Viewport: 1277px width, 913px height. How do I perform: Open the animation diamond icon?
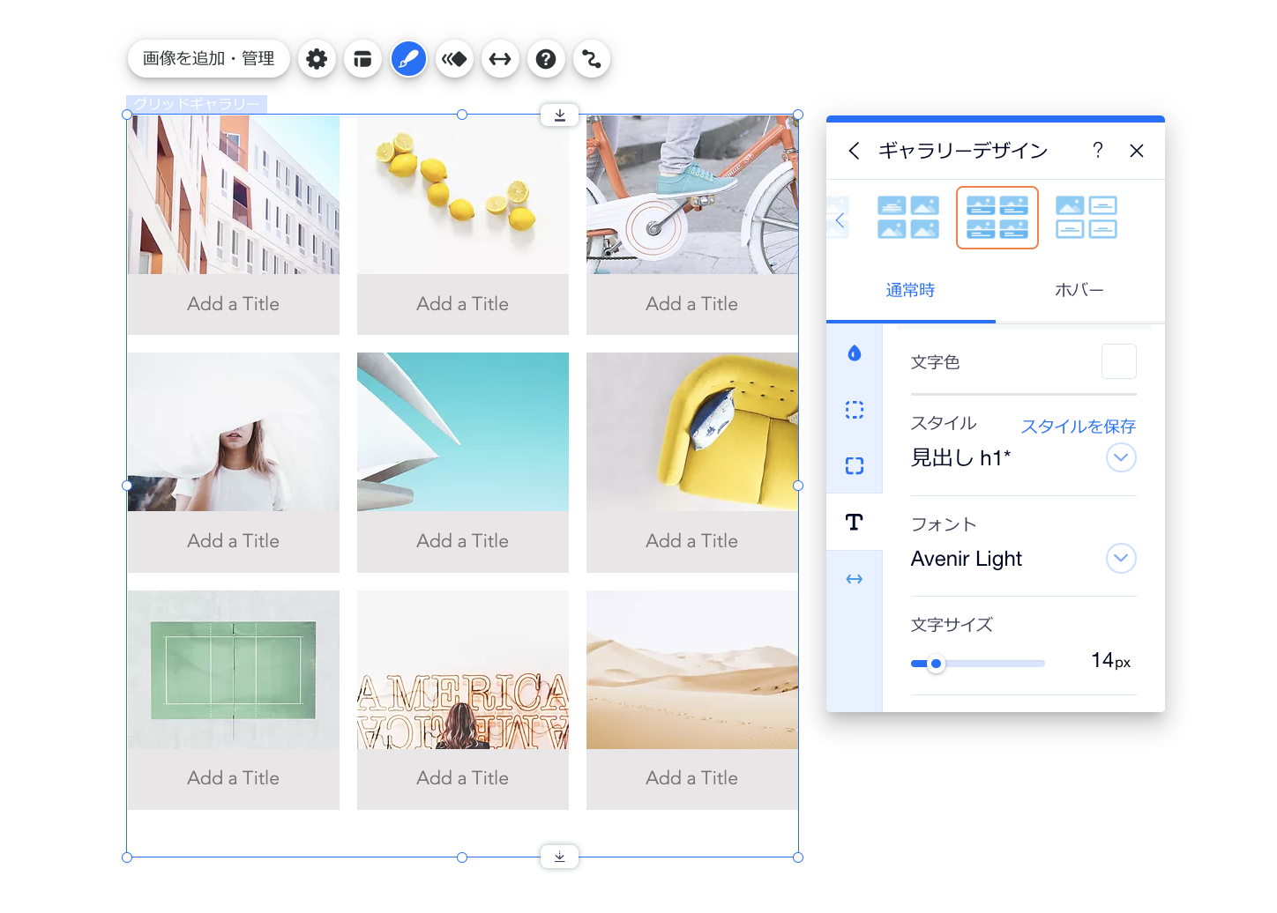[454, 59]
